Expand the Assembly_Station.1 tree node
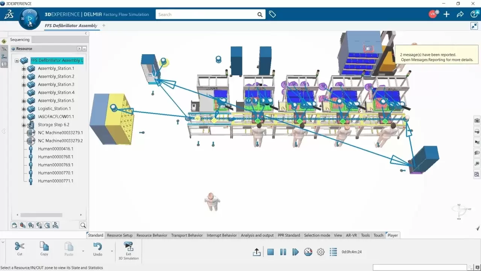481x271 pixels. tap(24, 69)
